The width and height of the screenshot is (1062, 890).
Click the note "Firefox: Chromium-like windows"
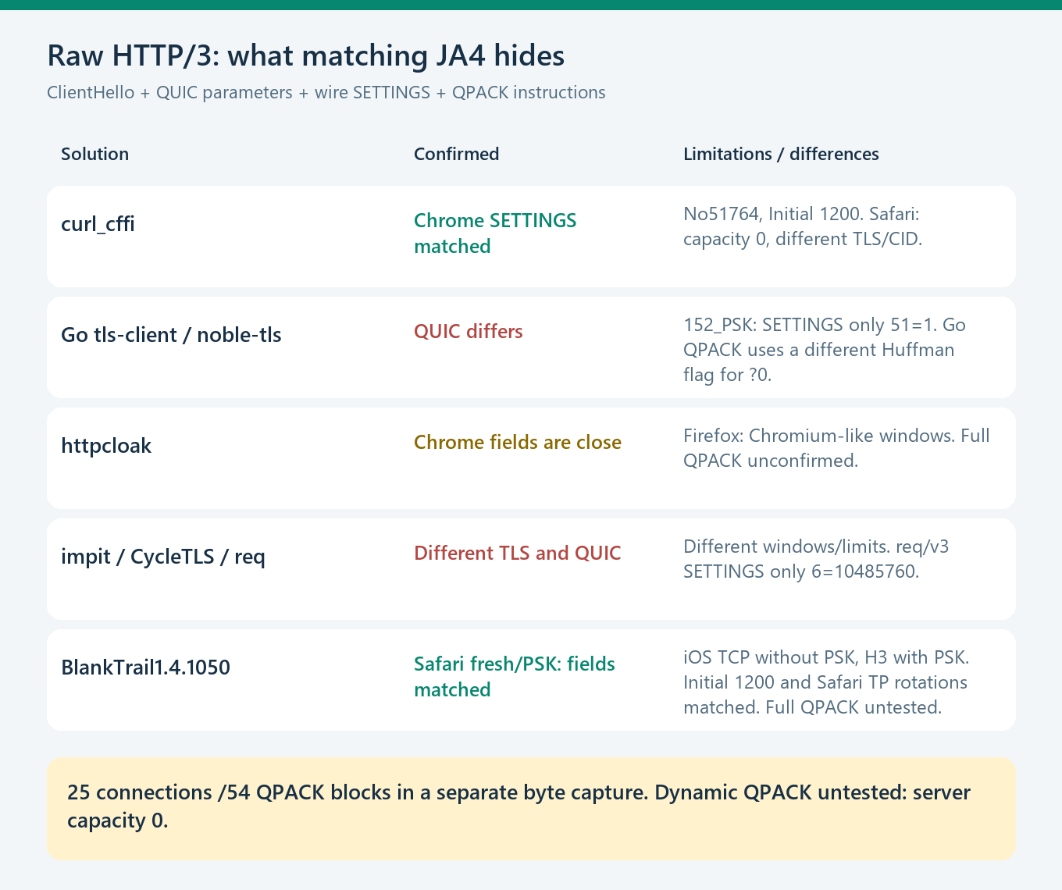(836, 448)
